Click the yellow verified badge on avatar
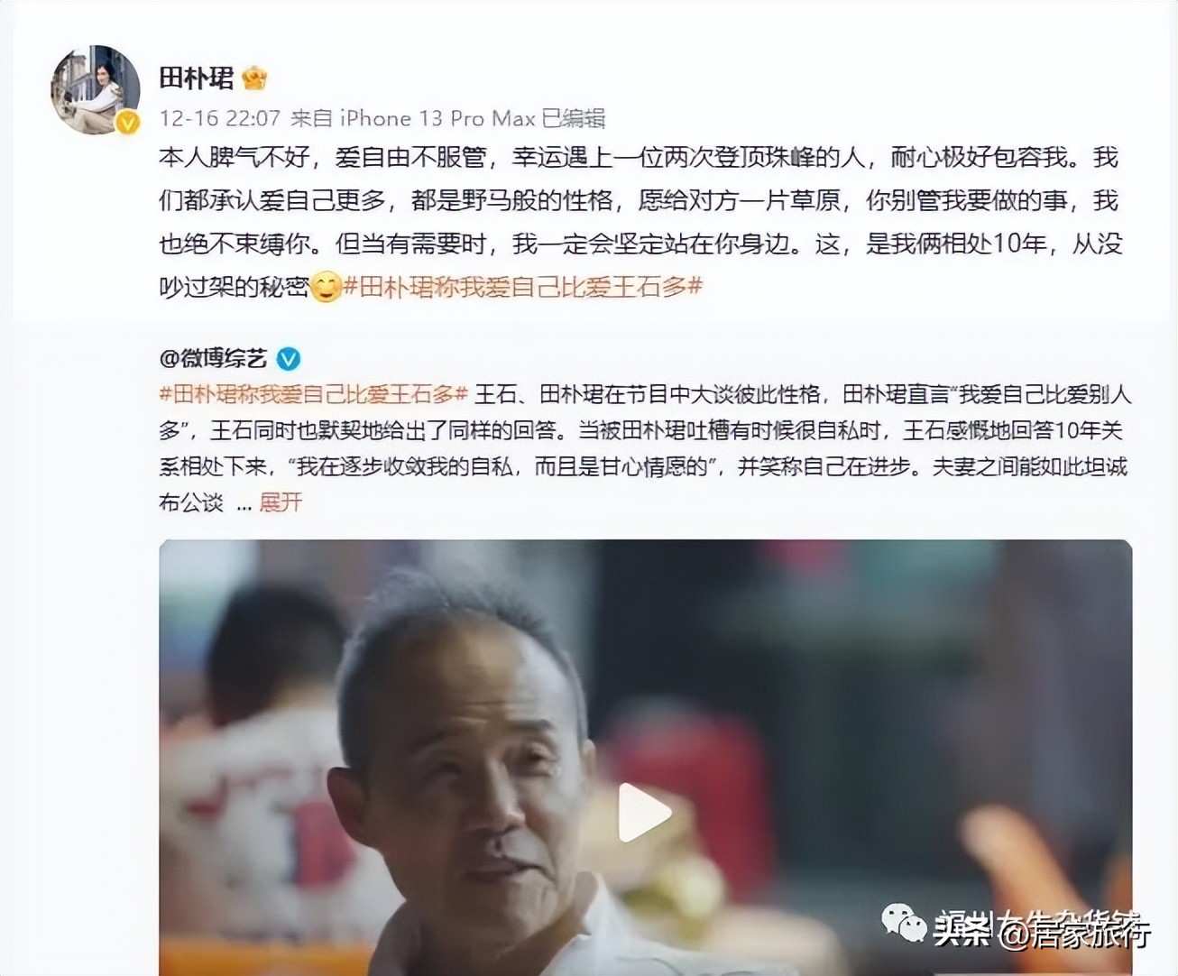1178x976 pixels. point(127,123)
